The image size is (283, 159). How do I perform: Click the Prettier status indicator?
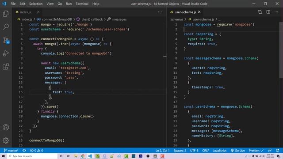point(256,150)
